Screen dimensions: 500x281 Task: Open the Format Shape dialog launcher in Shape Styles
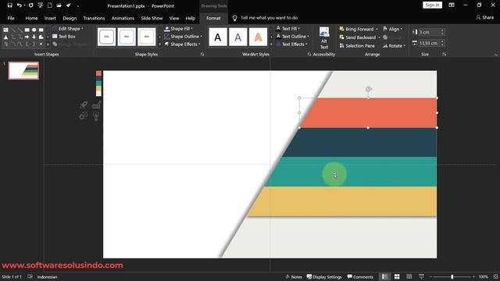(x=202, y=55)
